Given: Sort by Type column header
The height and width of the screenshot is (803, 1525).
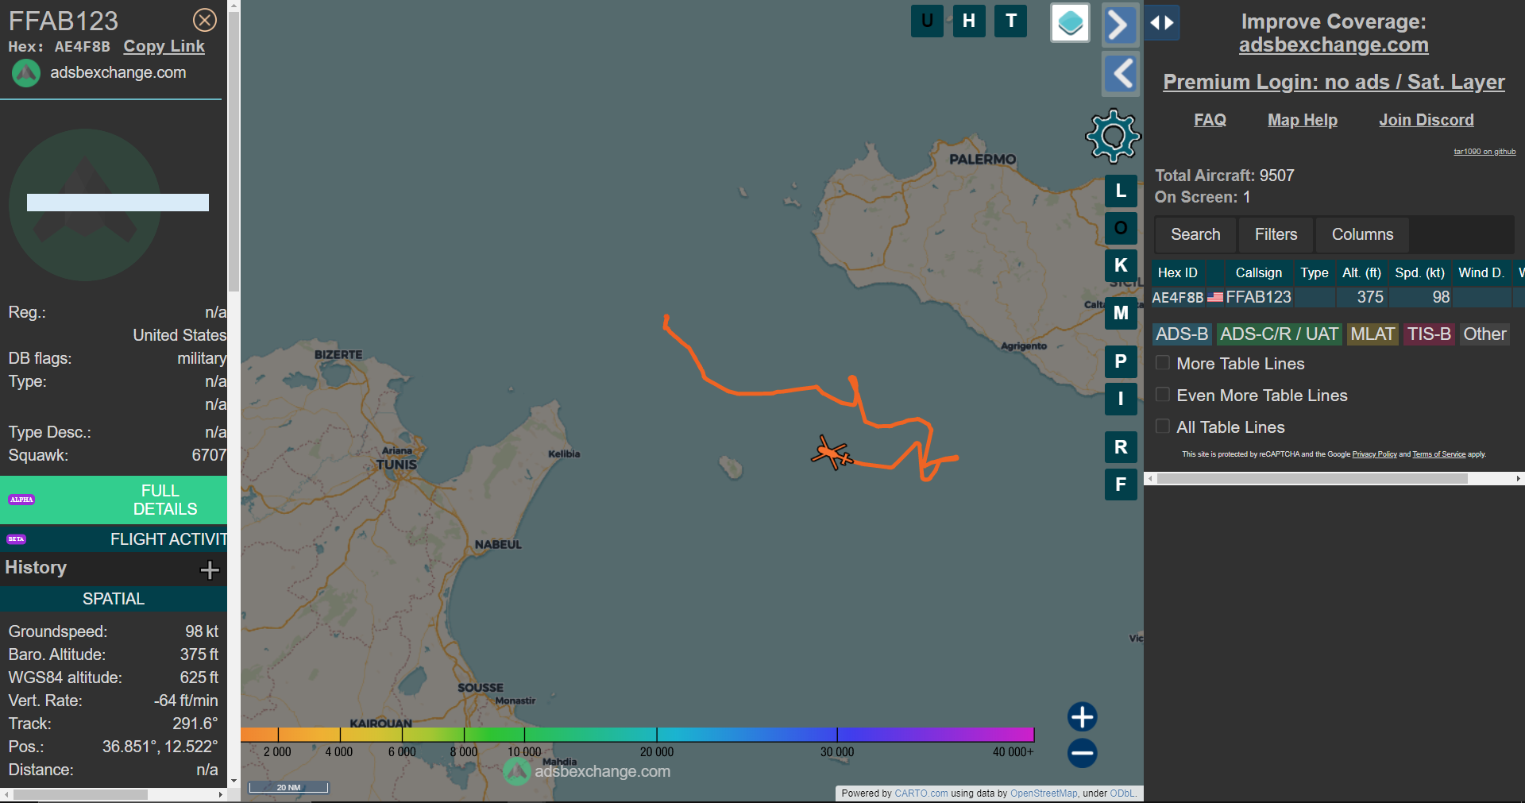Looking at the screenshot, I should 1314,272.
